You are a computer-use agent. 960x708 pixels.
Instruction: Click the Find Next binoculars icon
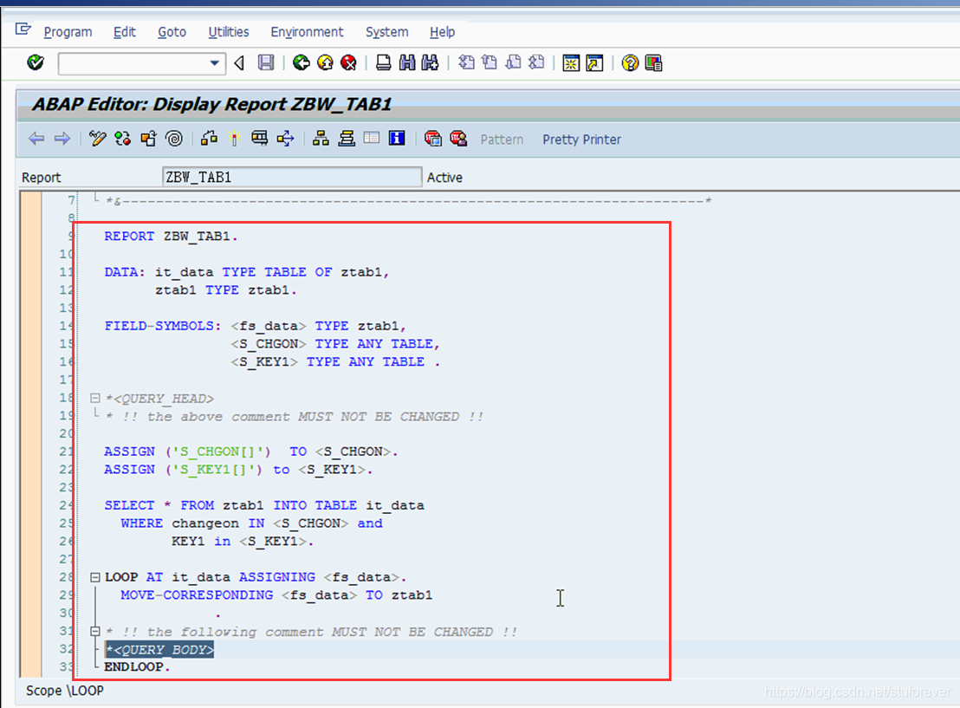(431, 62)
